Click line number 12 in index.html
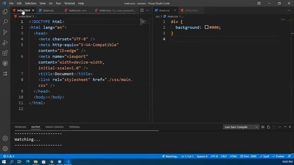294x165 pixels. click(21, 109)
